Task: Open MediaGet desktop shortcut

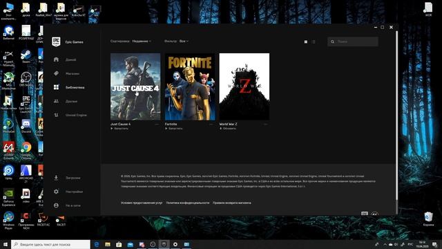Action: tap(8, 126)
